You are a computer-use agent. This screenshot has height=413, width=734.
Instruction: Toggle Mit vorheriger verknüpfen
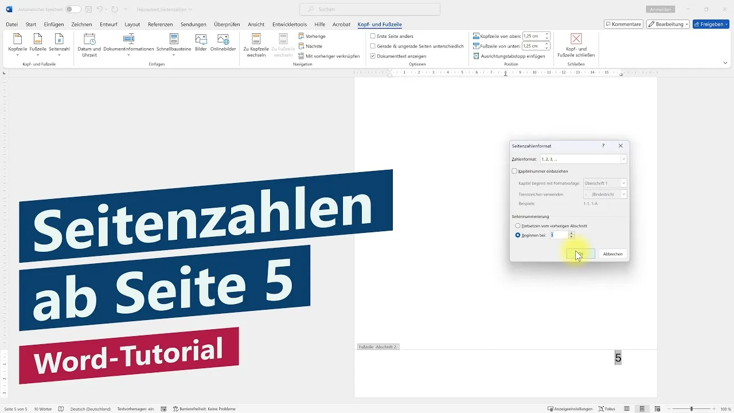click(329, 56)
